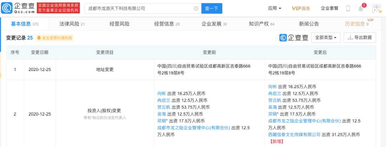Click the 查一下 search button
Image resolution: width=386 pixels, height=147 pixels.
[212, 8]
